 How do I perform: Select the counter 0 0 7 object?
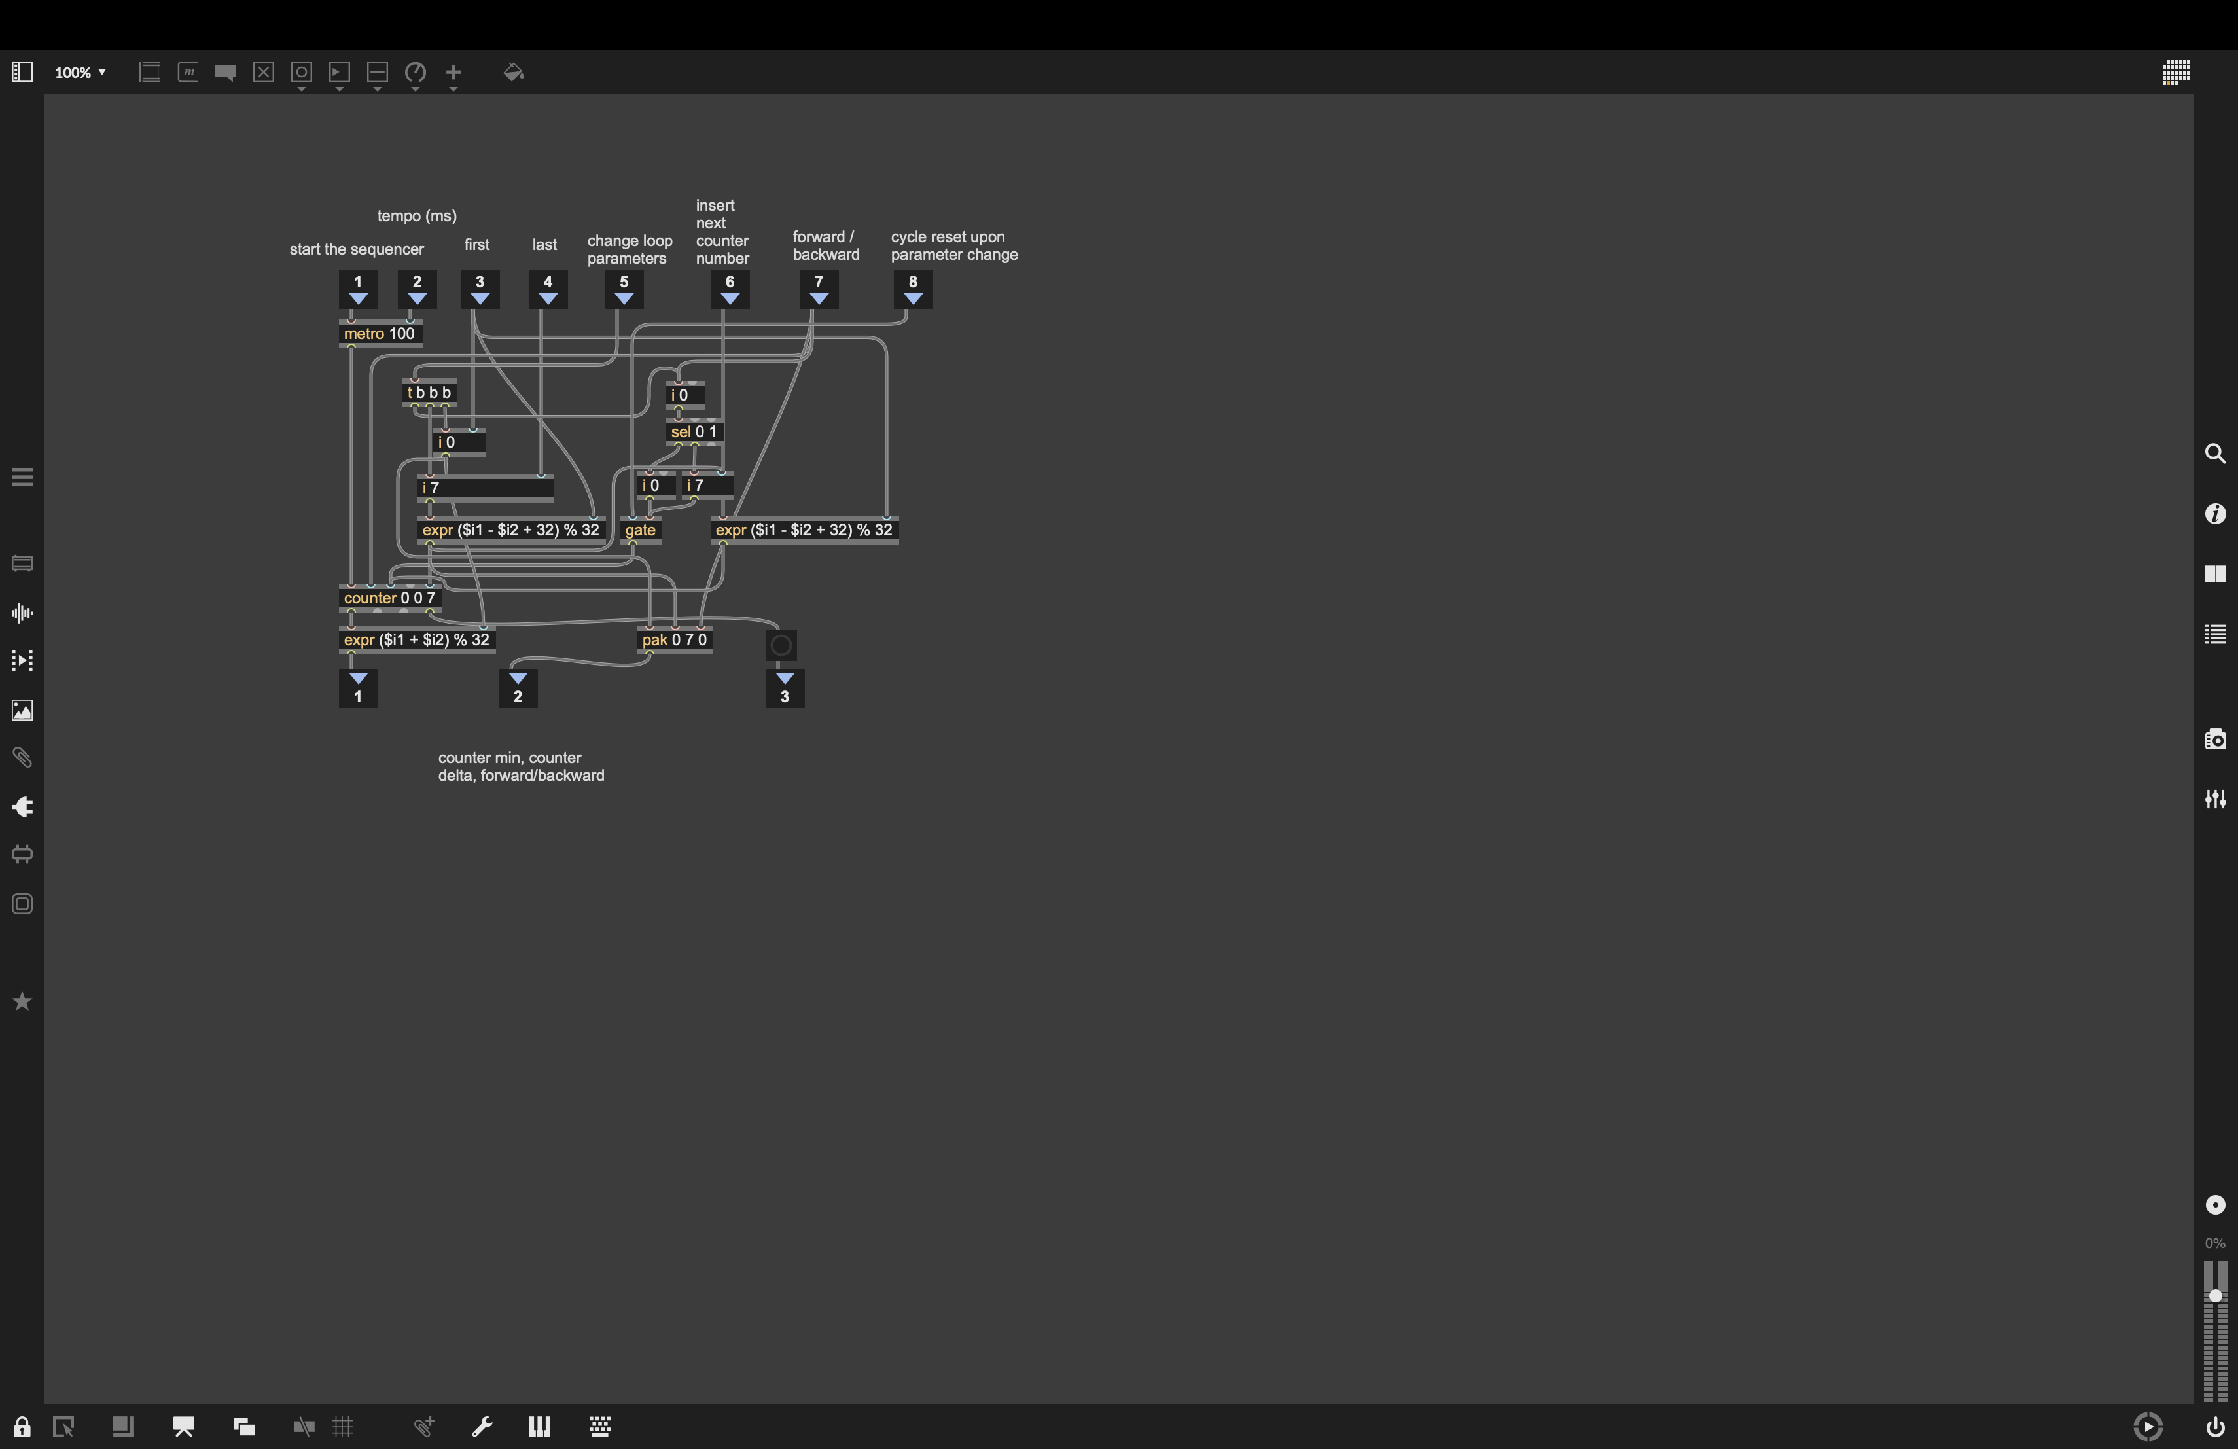390,598
